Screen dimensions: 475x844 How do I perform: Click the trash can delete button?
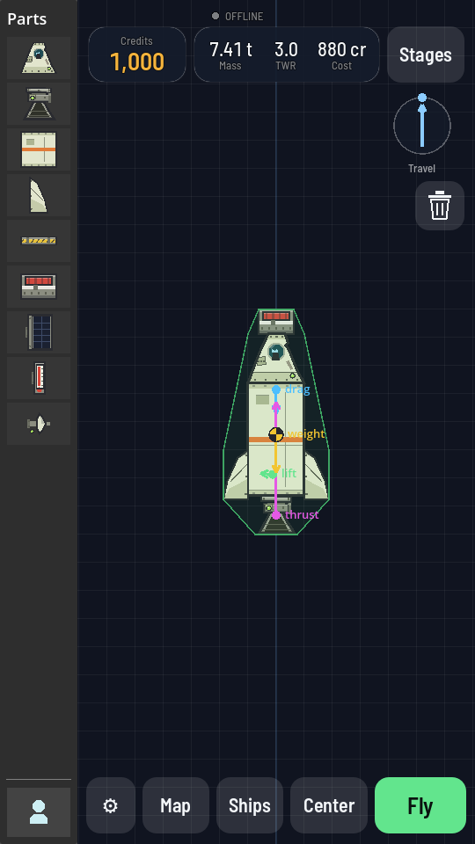(440, 206)
